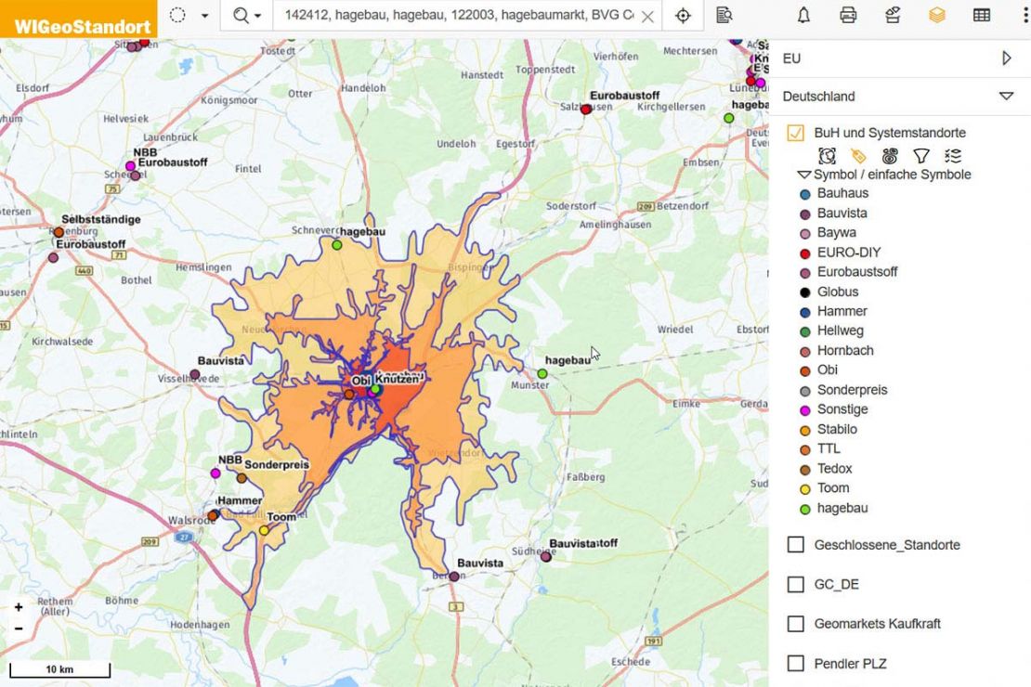The image size is (1031, 687).
Task: Uncheck BuH und Systemstandorte layer
Action: coord(796,133)
